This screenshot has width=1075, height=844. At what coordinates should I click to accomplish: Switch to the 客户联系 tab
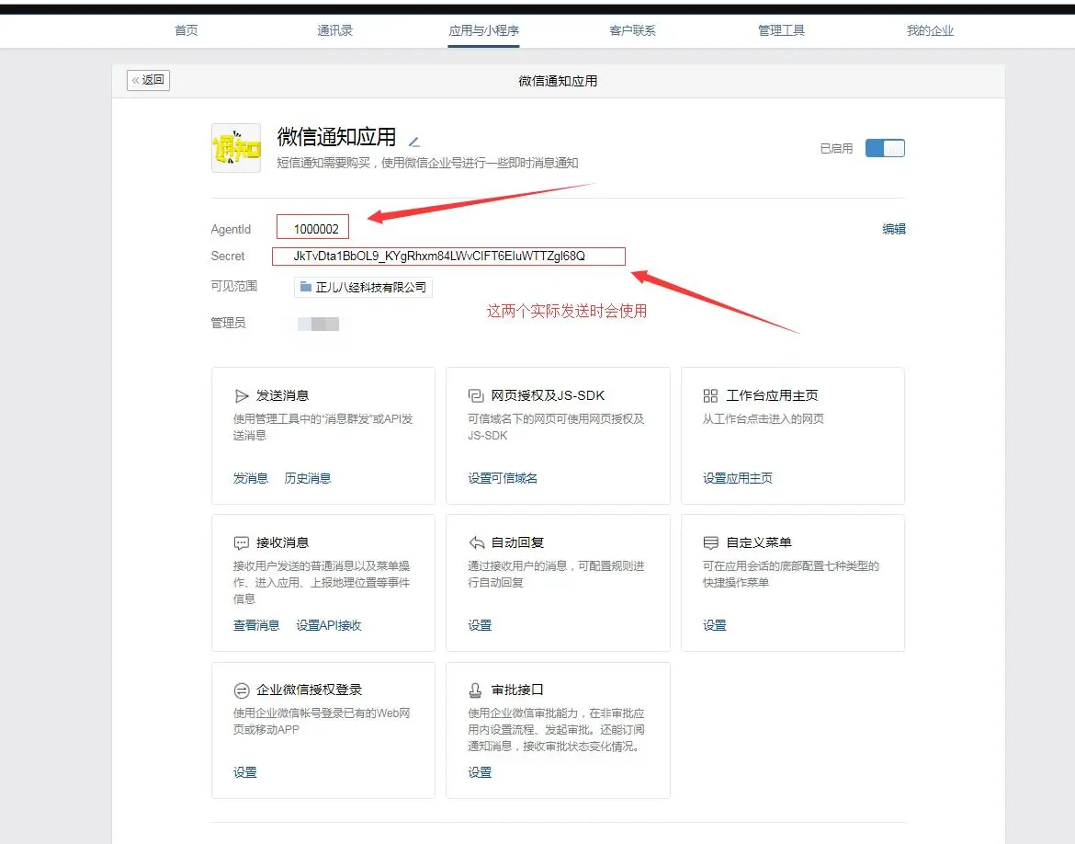point(632,30)
